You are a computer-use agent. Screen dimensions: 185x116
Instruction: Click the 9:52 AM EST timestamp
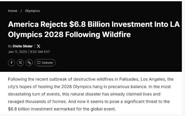coord(40,52)
